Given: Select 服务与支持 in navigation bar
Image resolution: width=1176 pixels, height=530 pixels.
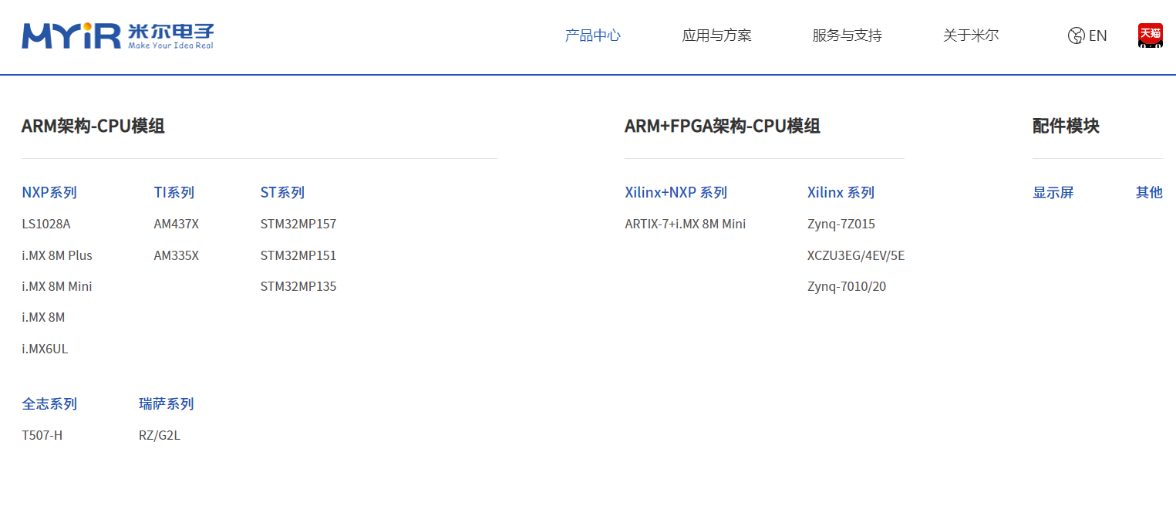Looking at the screenshot, I should point(847,35).
